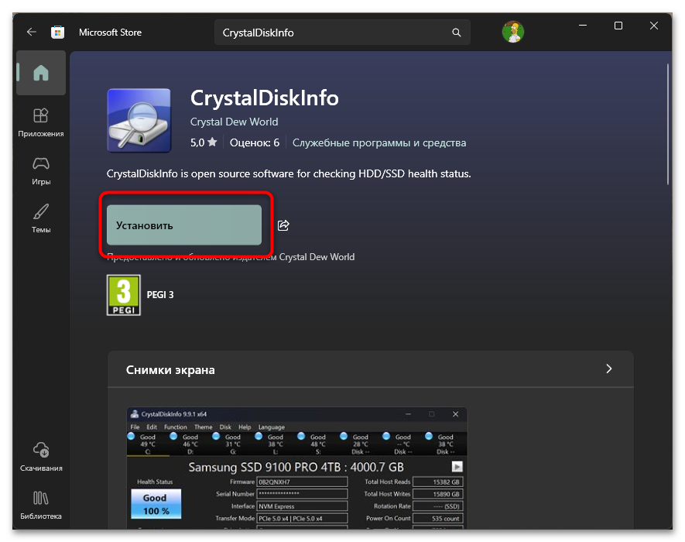The image size is (685, 542).
Task: Open the Приложения section
Action: coord(41,123)
